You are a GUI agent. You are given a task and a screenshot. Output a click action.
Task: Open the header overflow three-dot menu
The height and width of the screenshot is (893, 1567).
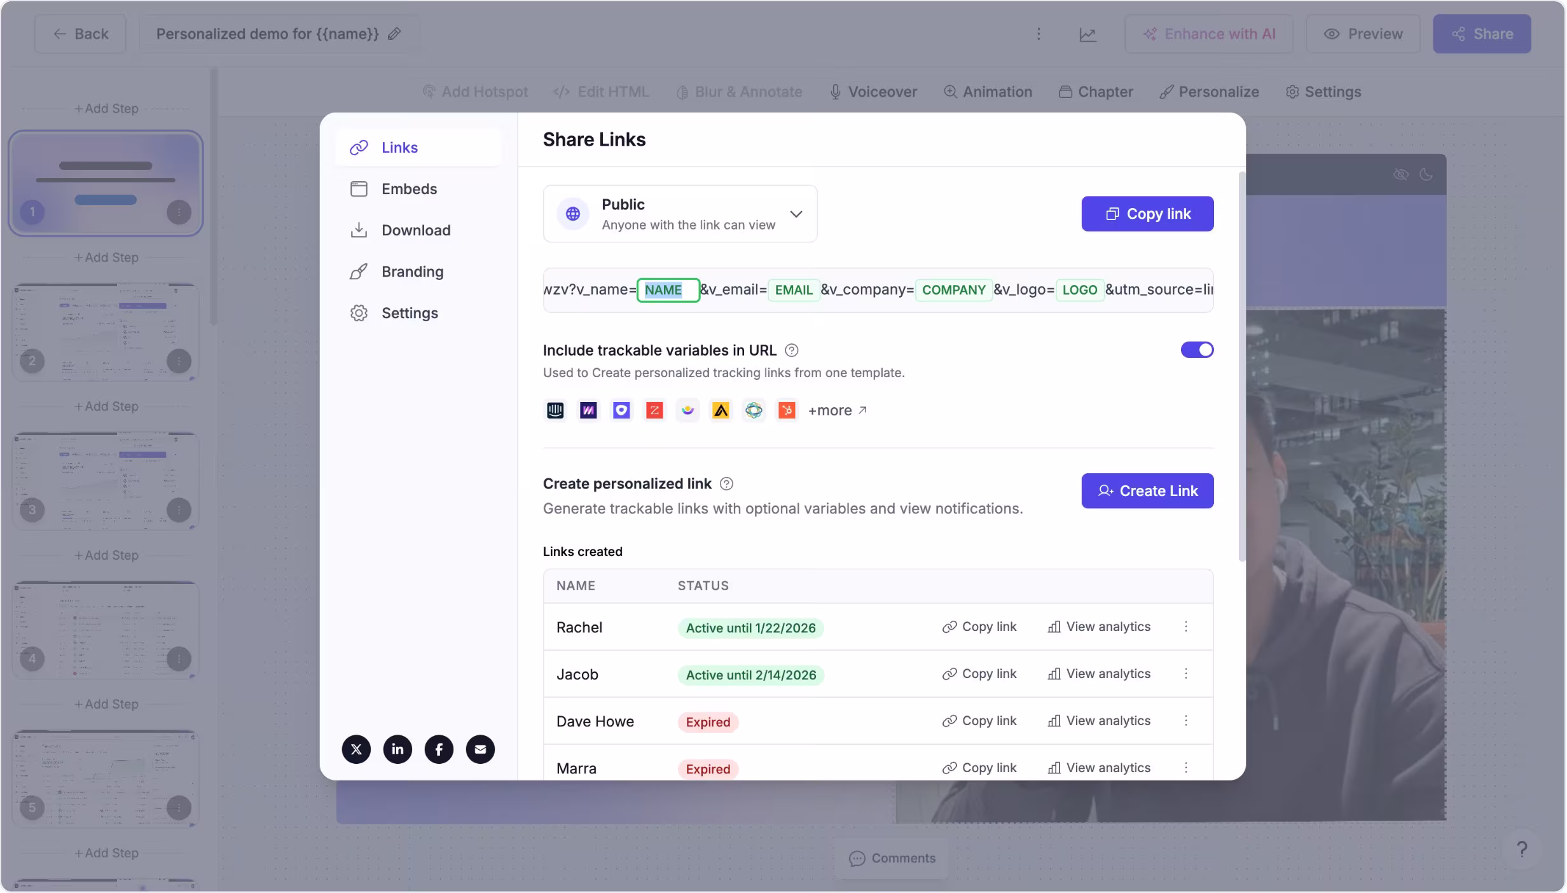coord(1039,34)
